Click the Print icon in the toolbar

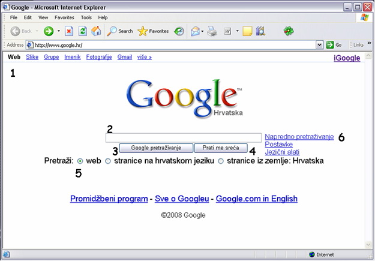tap(212, 31)
